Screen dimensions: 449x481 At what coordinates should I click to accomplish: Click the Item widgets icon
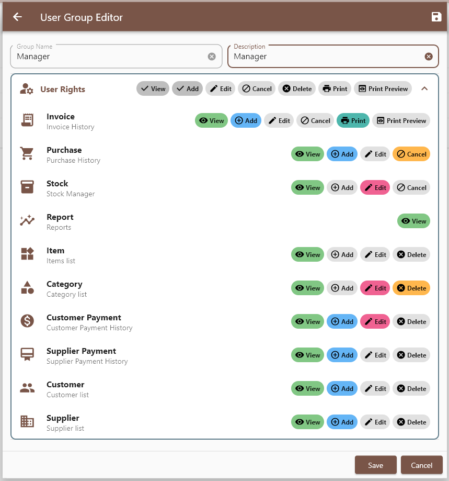click(27, 254)
